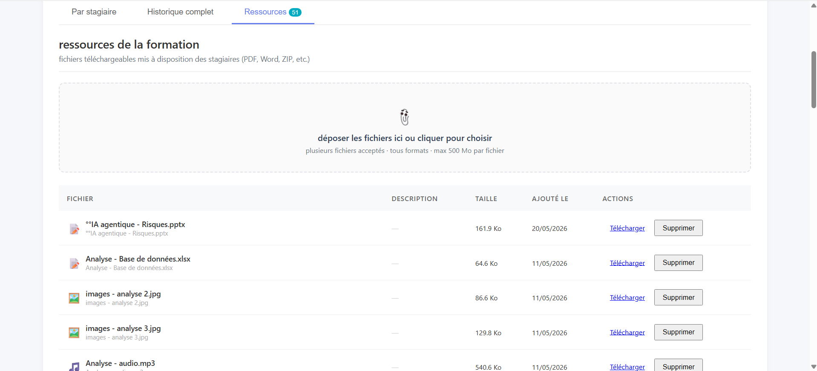The width and height of the screenshot is (817, 371).
Task: Click the pptx file icon for IA agentique
Action: 74,229
